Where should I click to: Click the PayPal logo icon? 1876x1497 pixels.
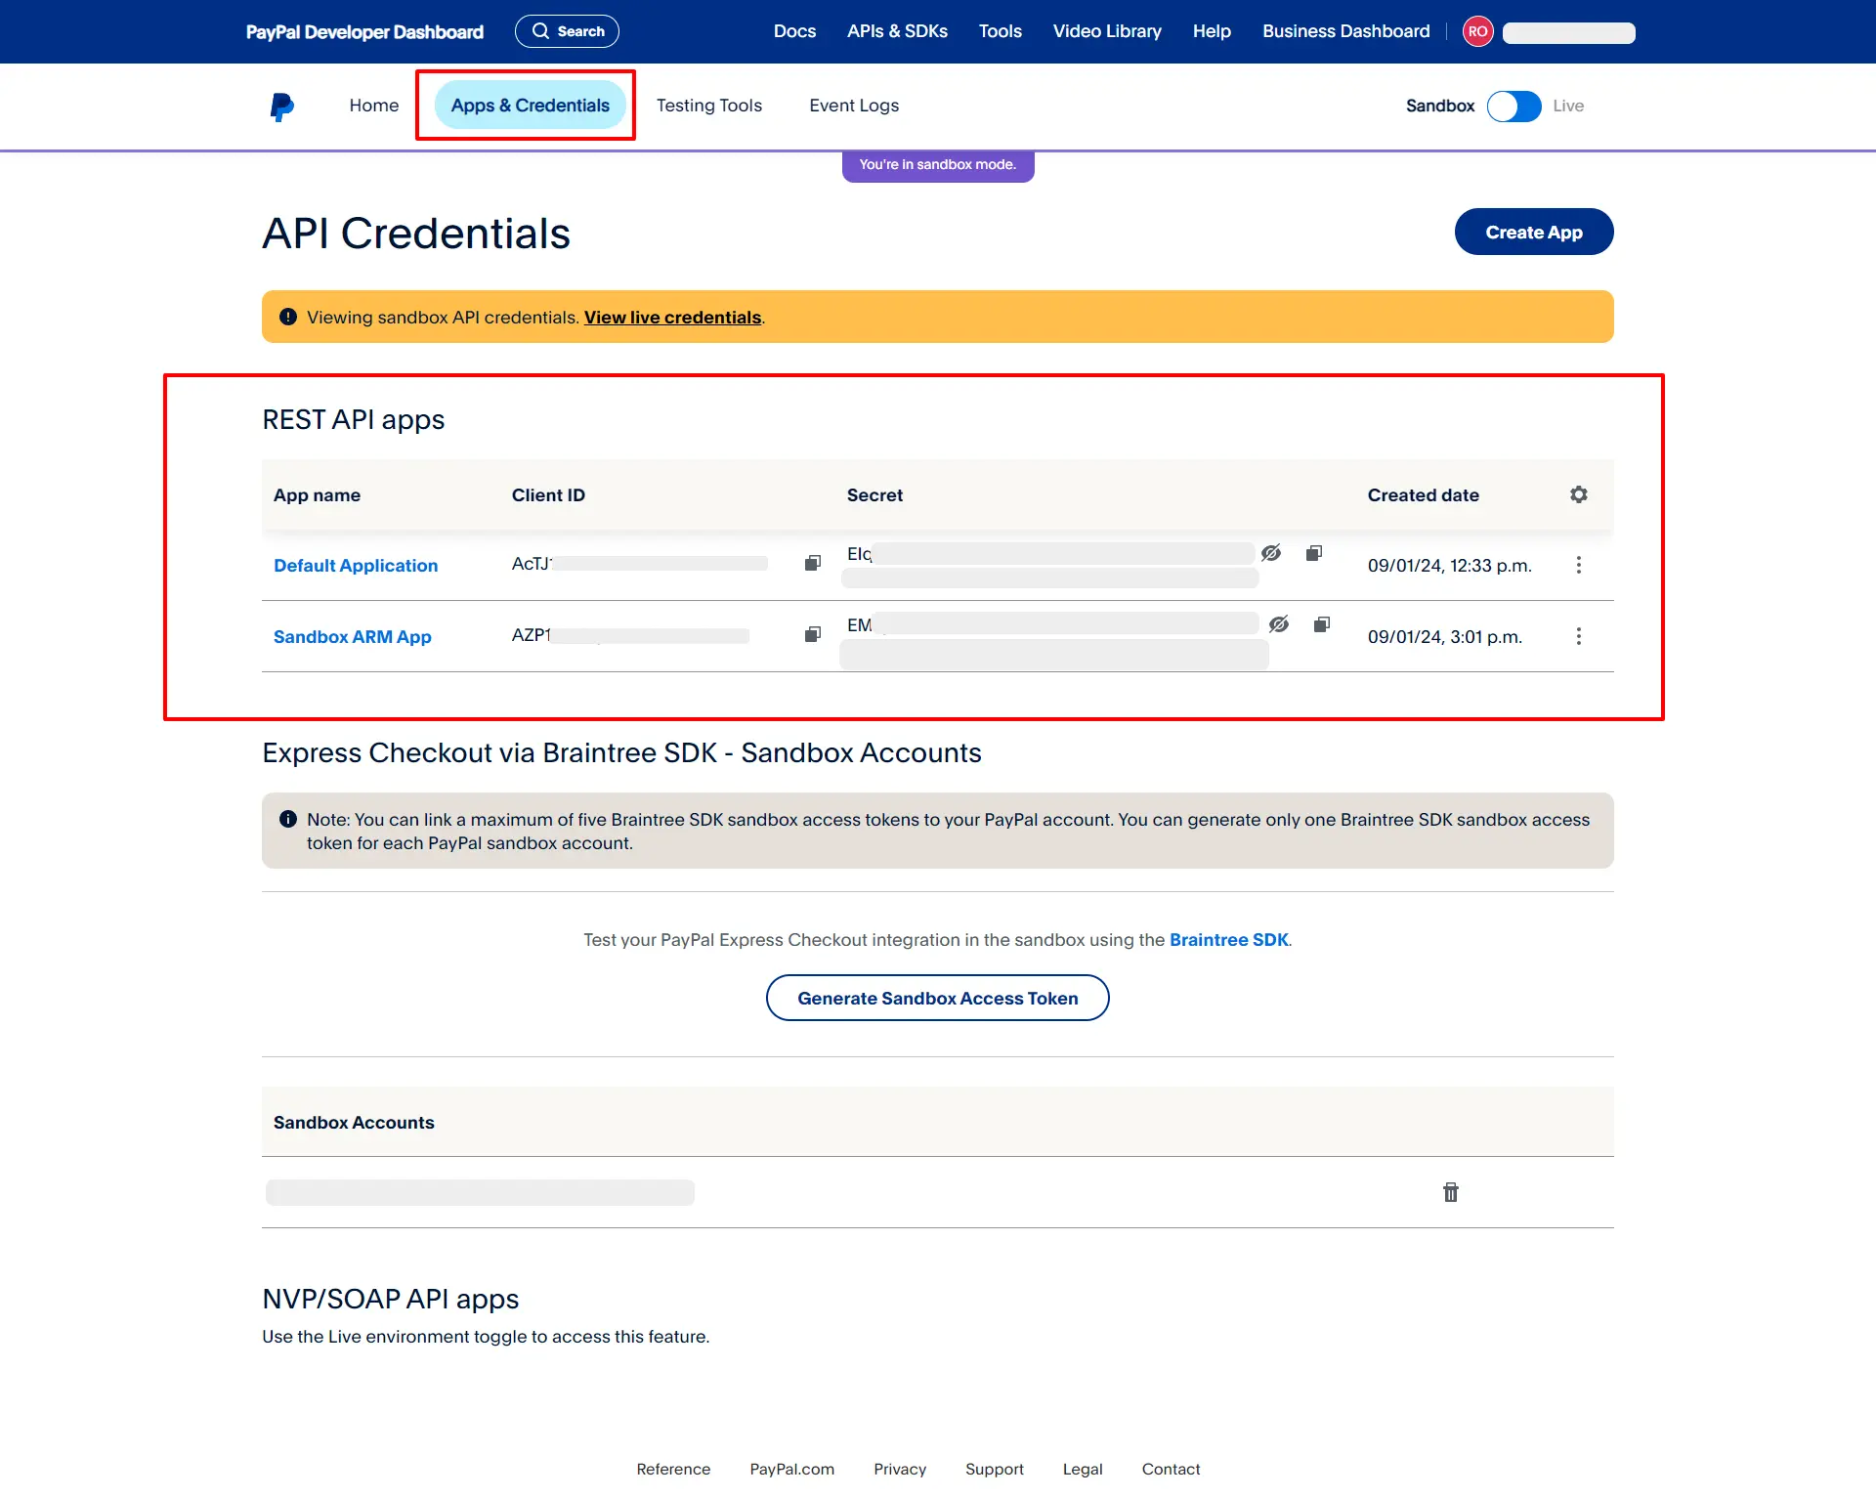281,106
